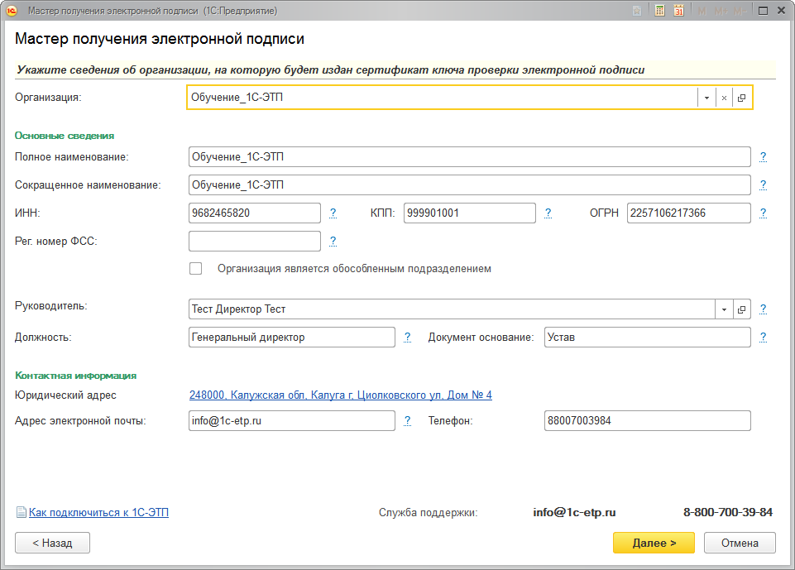795x570 pixels.
Task: Open the Организация record with the open-form icon
Action: point(741,98)
